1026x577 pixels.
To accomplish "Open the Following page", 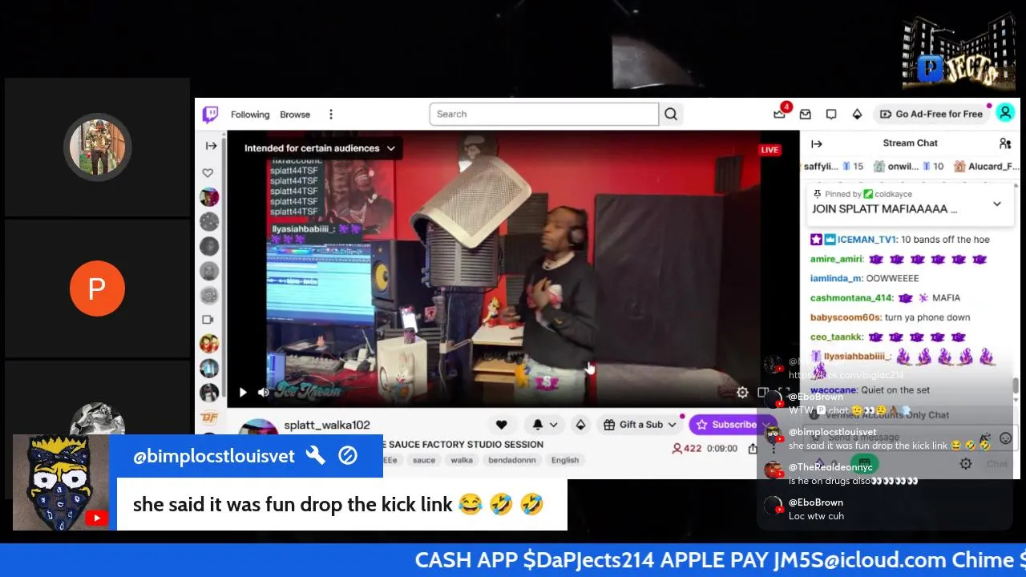I will click(250, 115).
